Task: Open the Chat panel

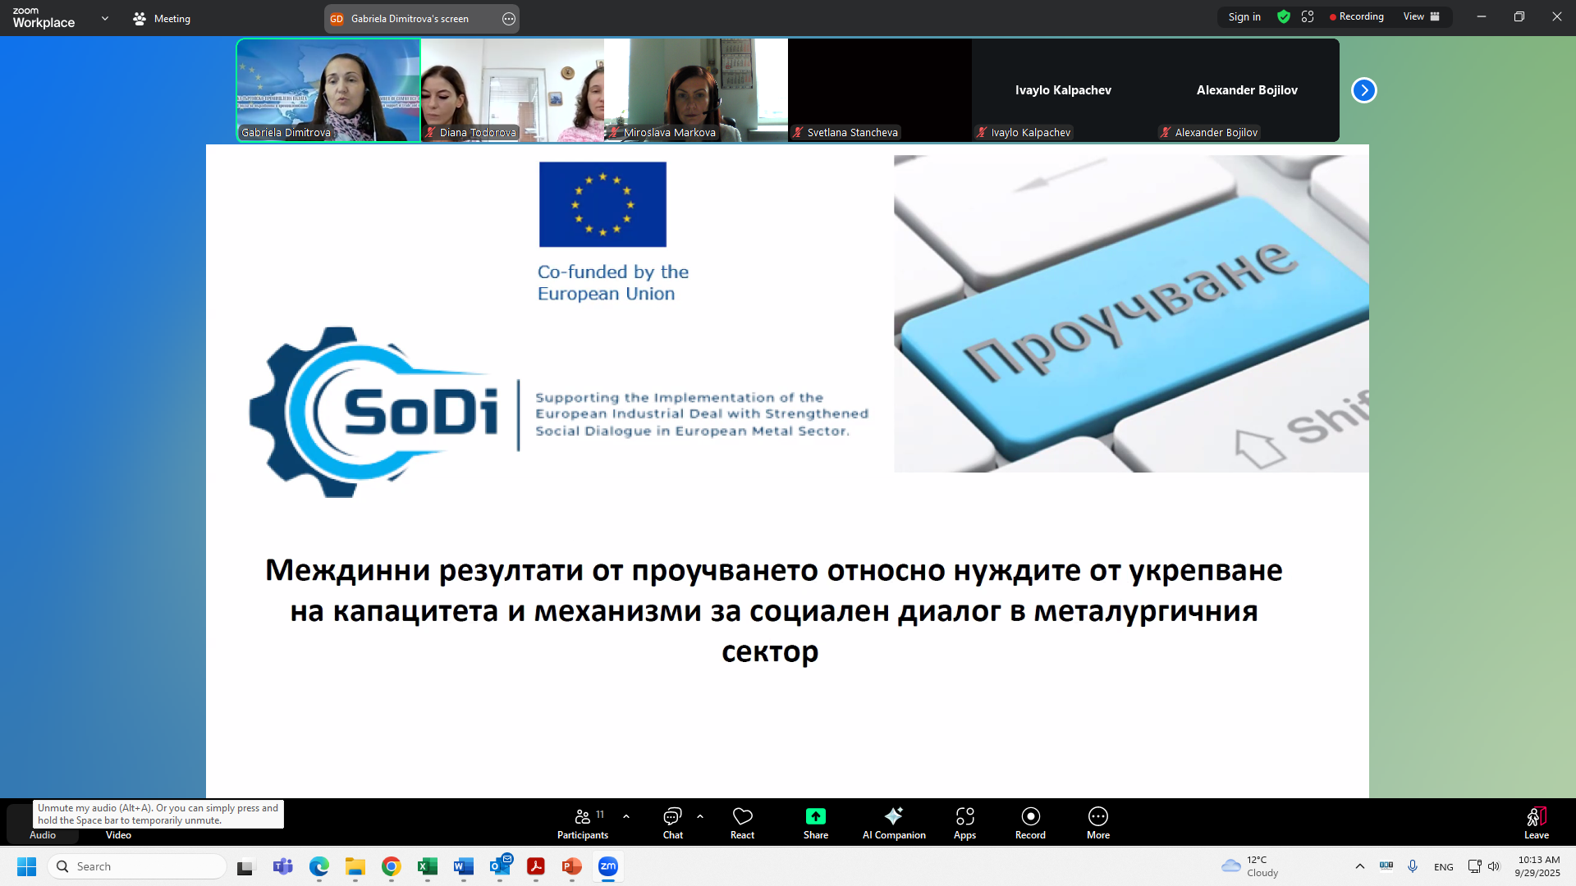Action: [672, 823]
